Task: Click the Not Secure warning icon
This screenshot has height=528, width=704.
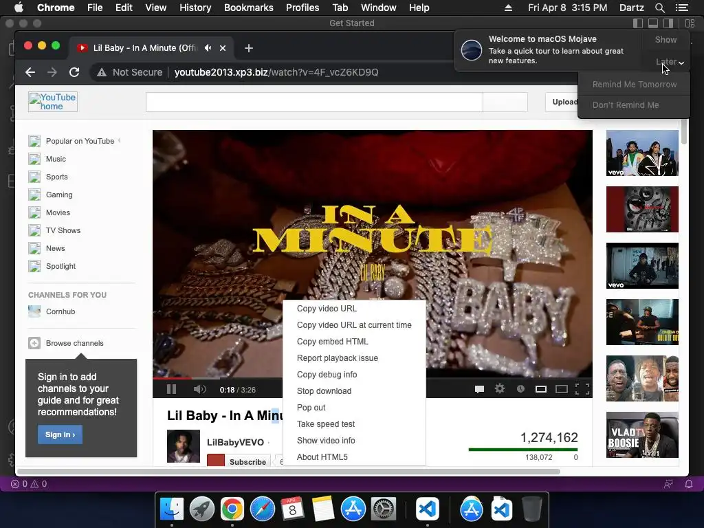Action: pos(102,72)
